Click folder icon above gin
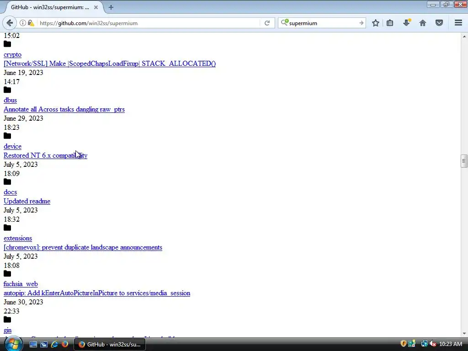This screenshot has width=468, height=351. coord(7,319)
